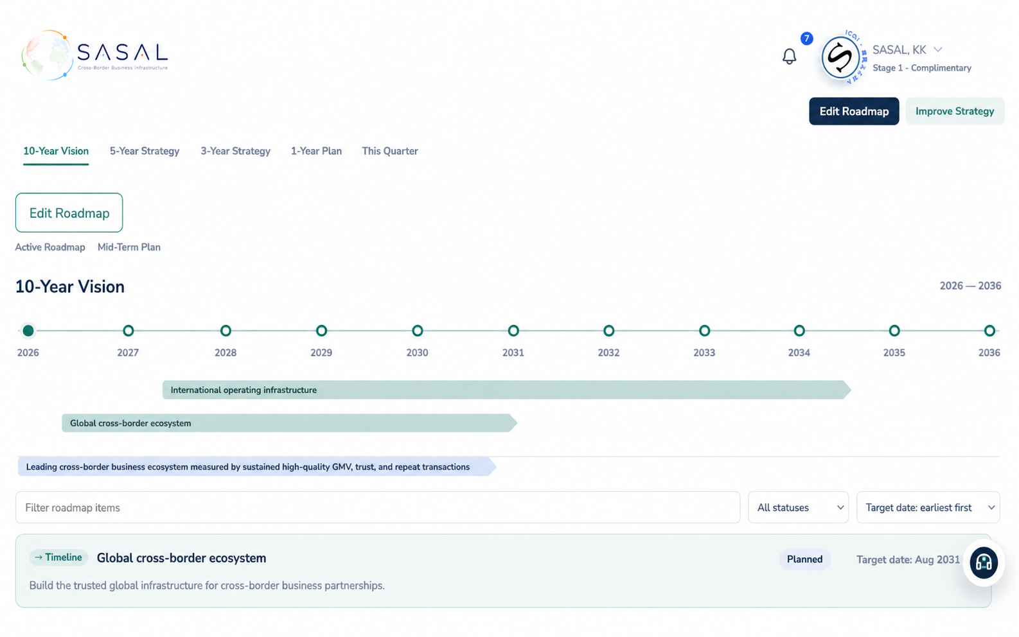Switch to the 5-Year Strategy tab
1019x637 pixels.
[145, 152]
